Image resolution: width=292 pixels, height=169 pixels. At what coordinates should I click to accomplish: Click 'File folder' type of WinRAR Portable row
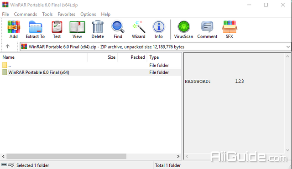pos(159,72)
